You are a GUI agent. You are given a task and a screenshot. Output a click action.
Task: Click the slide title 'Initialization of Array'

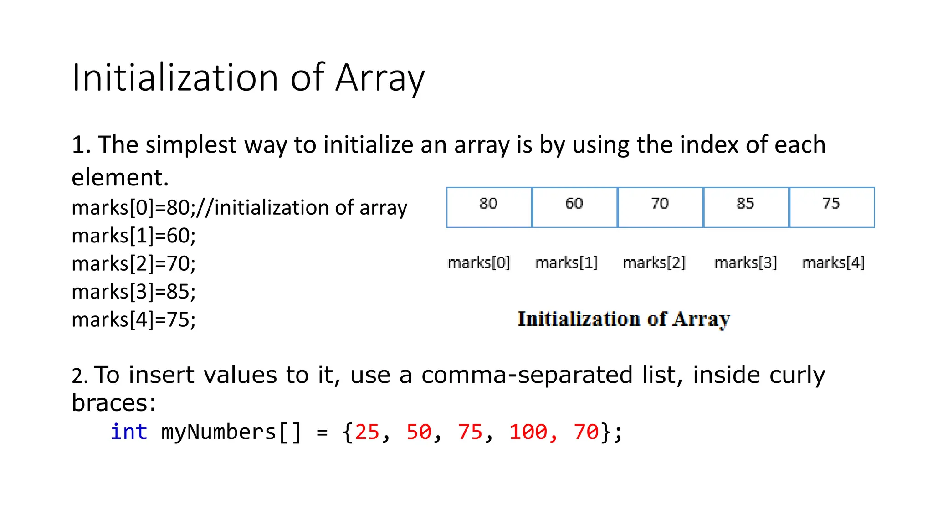coord(248,78)
